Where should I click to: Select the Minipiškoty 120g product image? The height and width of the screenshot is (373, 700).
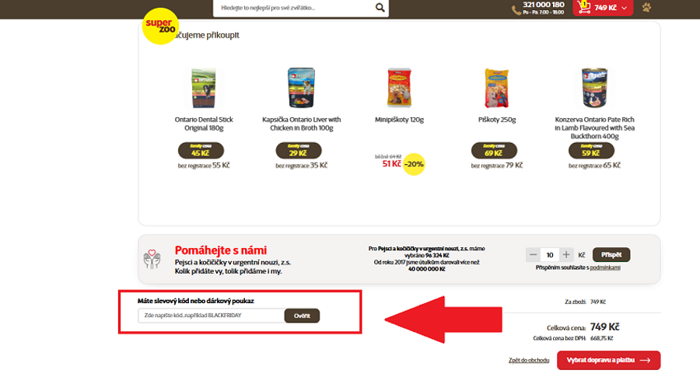click(x=399, y=88)
